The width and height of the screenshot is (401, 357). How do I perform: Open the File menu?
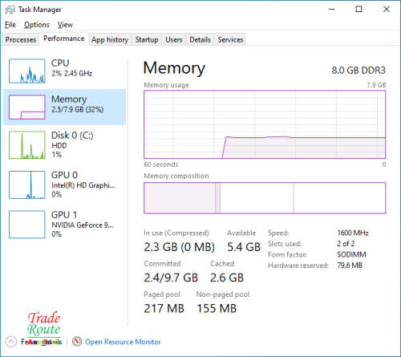[10, 25]
